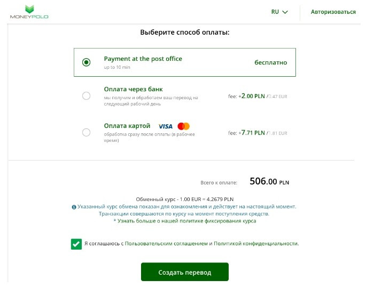Click the бесплатно label of post office option
This screenshot has width=374, height=288.
coord(271,62)
